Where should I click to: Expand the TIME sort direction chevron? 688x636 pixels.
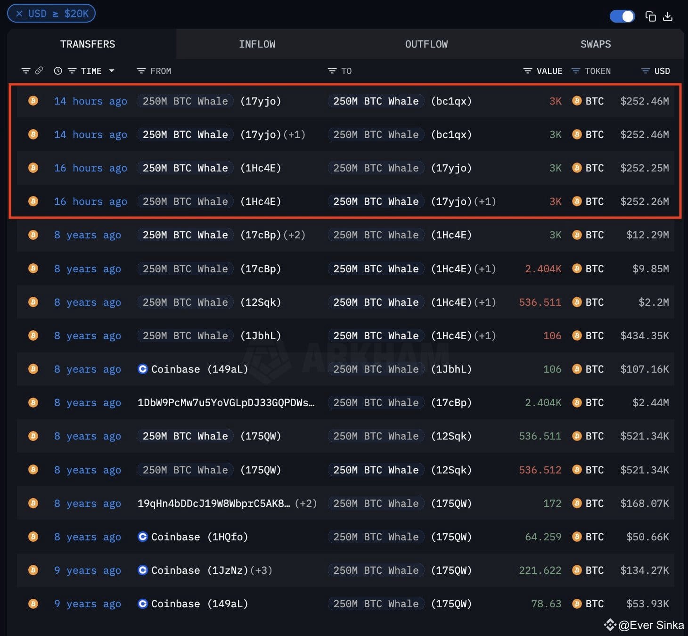click(x=112, y=71)
